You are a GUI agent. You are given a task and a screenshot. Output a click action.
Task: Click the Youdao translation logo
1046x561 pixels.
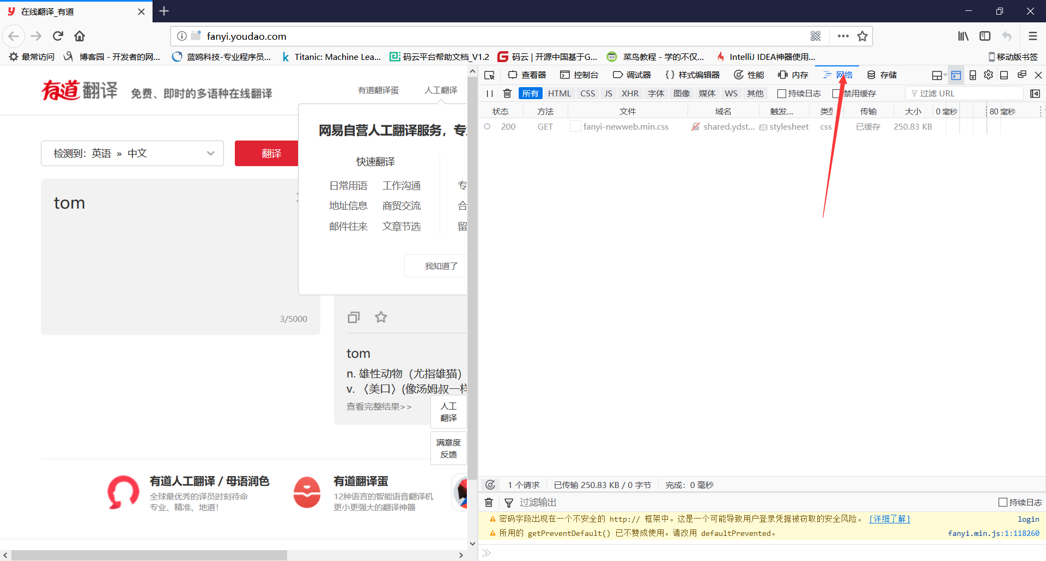pyautogui.click(x=80, y=90)
